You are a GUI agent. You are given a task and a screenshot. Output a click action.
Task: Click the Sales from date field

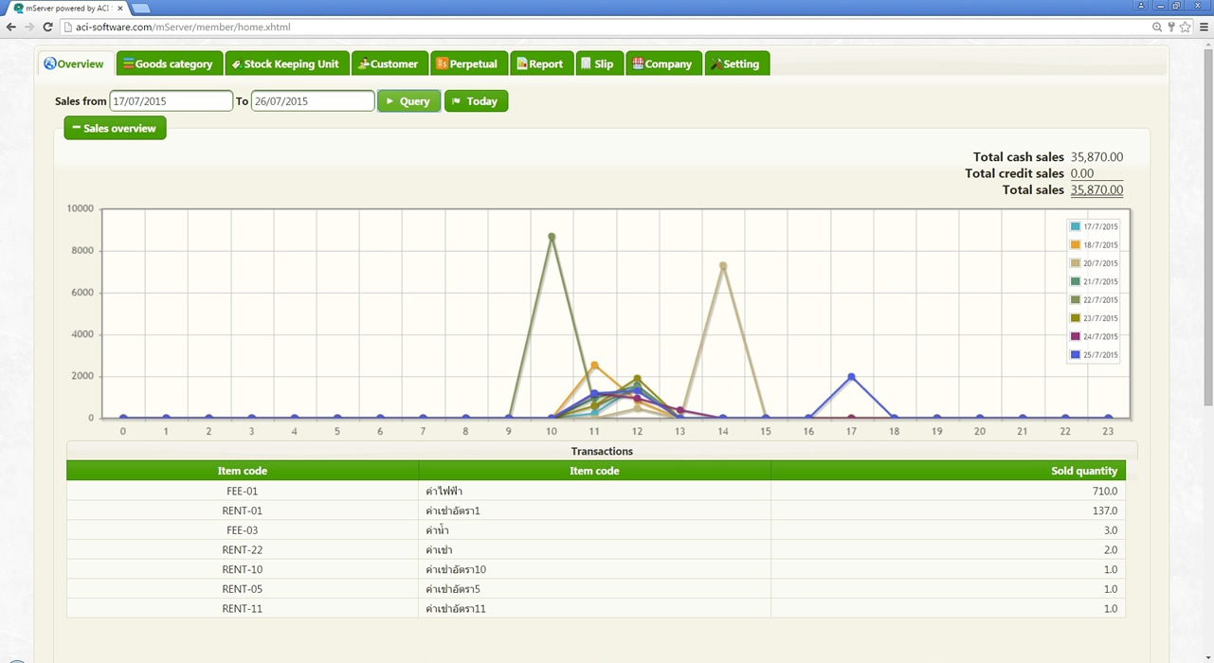(171, 101)
